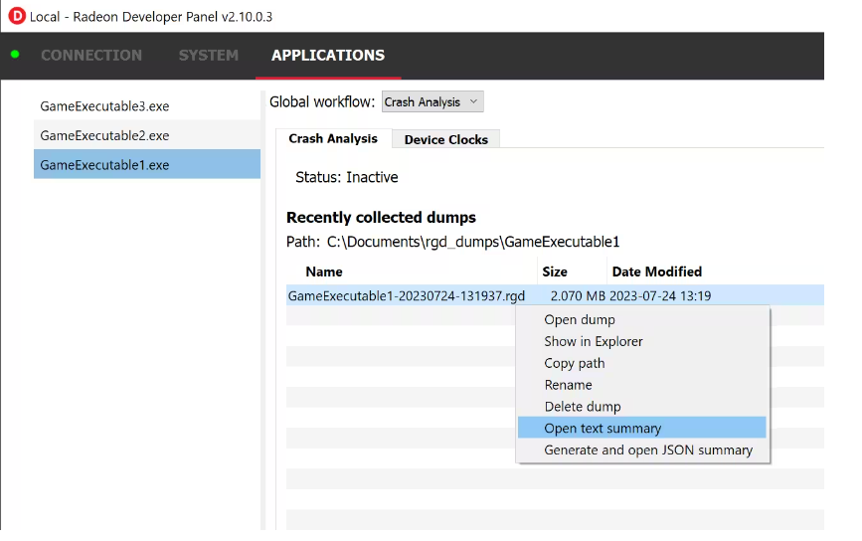The height and width of the screenshot is (541, 862).
Task: Select the APPLICATIONS tab
Action: coord(328,56)
